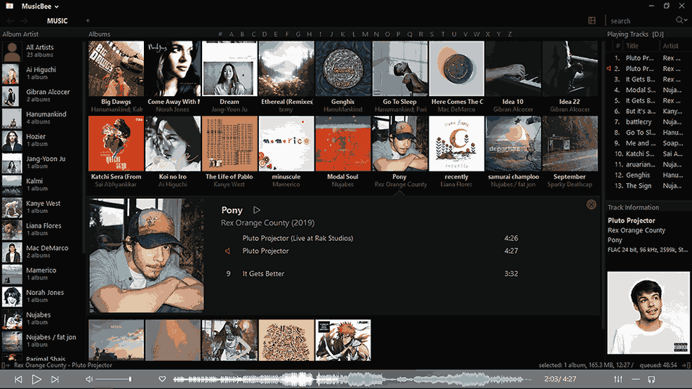Open The Life of Pablo album
692x389 pixels.
tap(229, 143)
